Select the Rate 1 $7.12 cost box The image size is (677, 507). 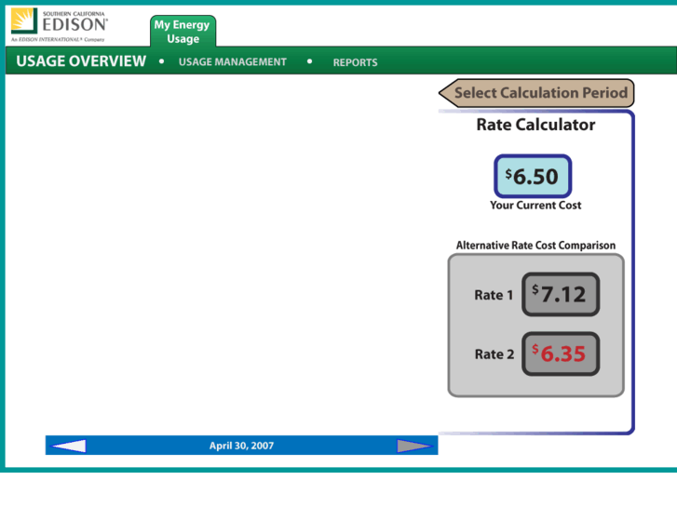click(x=560, y=295)
